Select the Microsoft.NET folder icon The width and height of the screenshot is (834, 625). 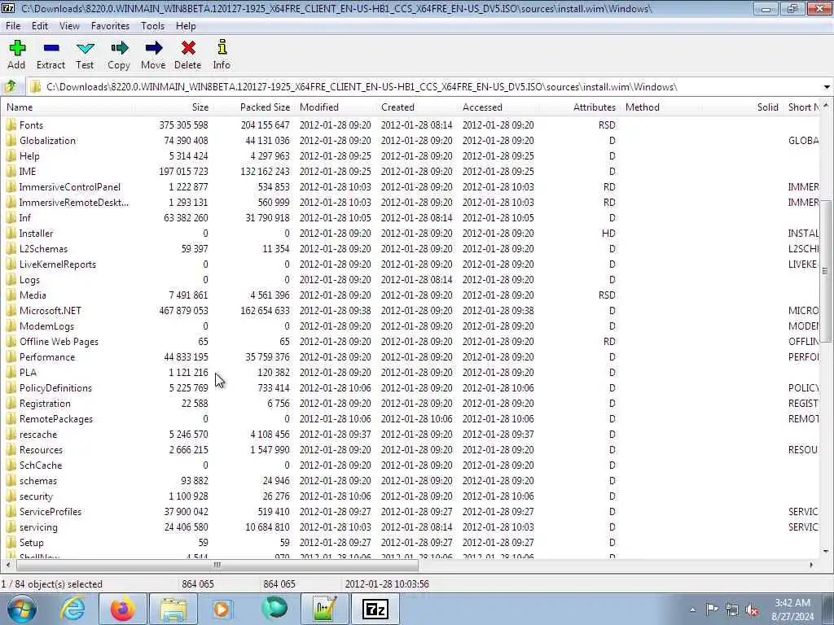(x=11, y=310)
